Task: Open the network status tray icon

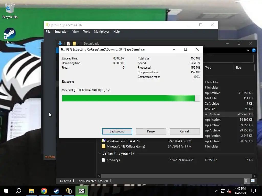Action: 223,191
